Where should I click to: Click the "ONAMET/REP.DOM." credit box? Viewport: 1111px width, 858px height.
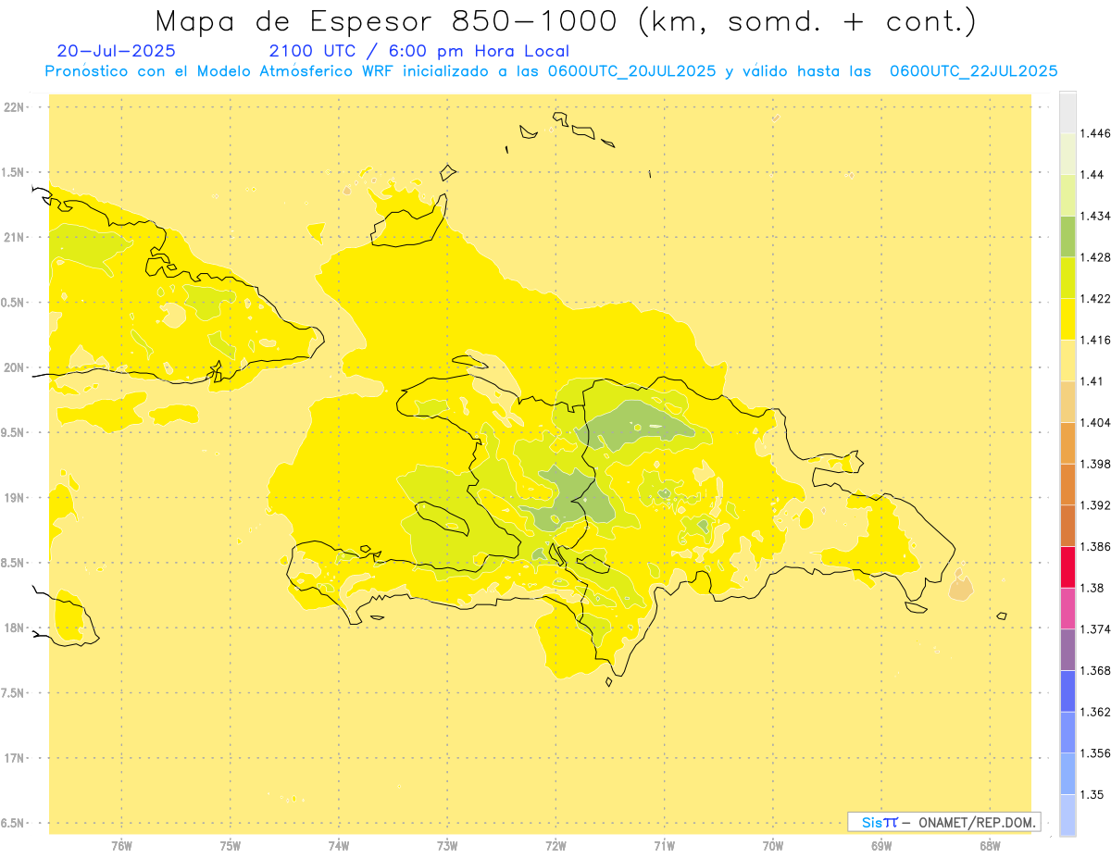(943, 822)
